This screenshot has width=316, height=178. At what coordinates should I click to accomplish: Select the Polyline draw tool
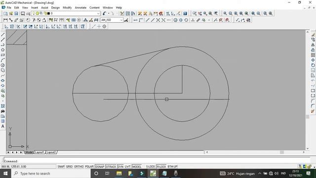coord(3,45)
